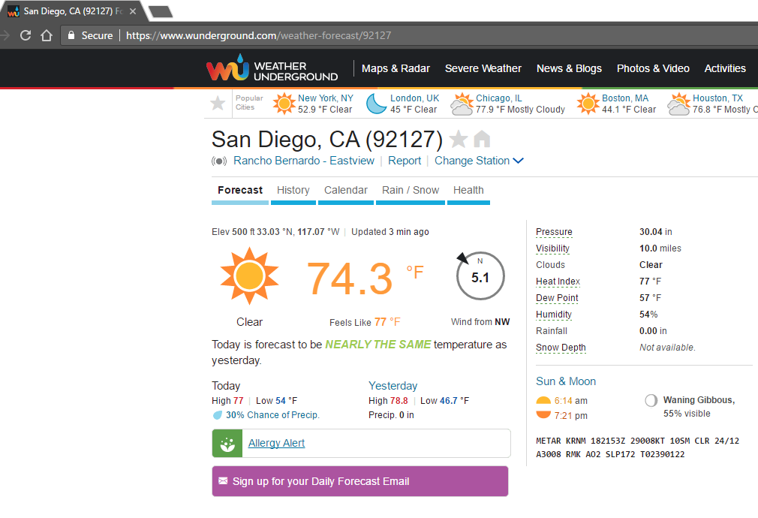Click the browser reload icon
The width and height of the screenshot is (758, 518).
[26, 35]
